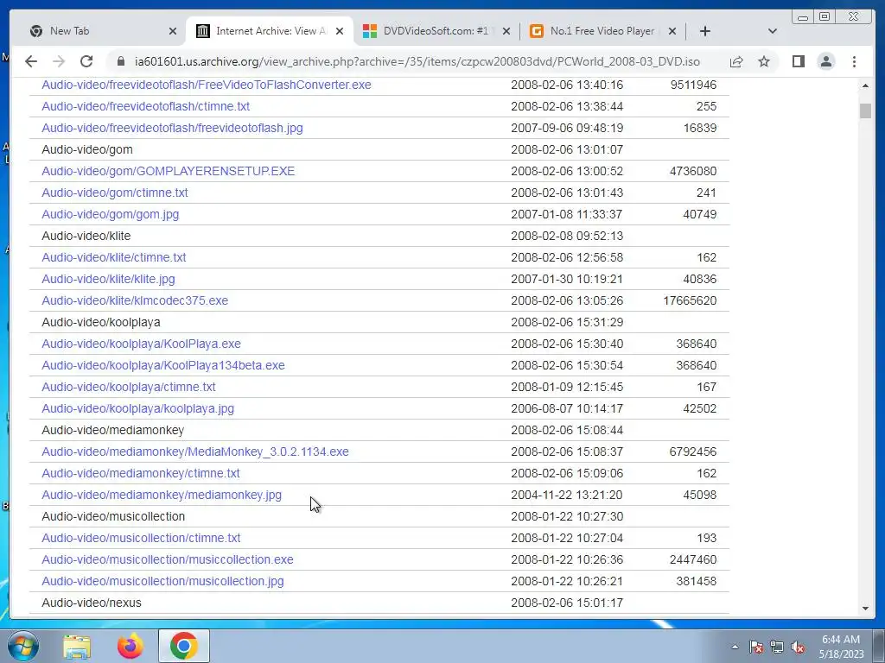Screen dimensions: 885x663
Task: Select the Audio-video/koolplaya folder text
Action: click(101, 322)
